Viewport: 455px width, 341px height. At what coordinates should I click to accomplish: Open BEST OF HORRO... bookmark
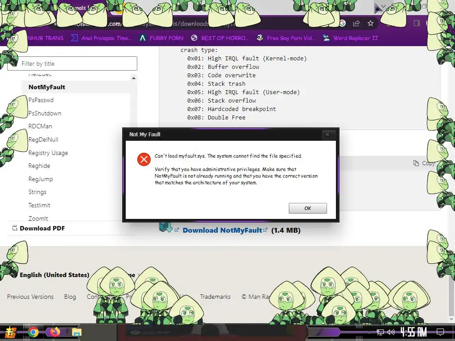pos(220,38)
